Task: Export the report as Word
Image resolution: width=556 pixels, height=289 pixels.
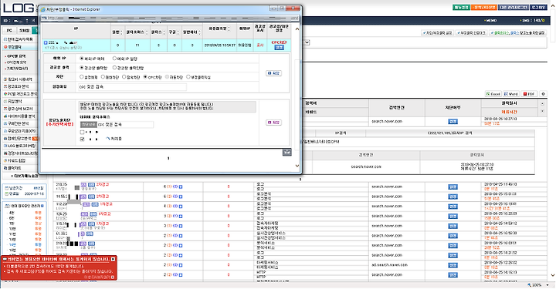Action: point(511,94)
